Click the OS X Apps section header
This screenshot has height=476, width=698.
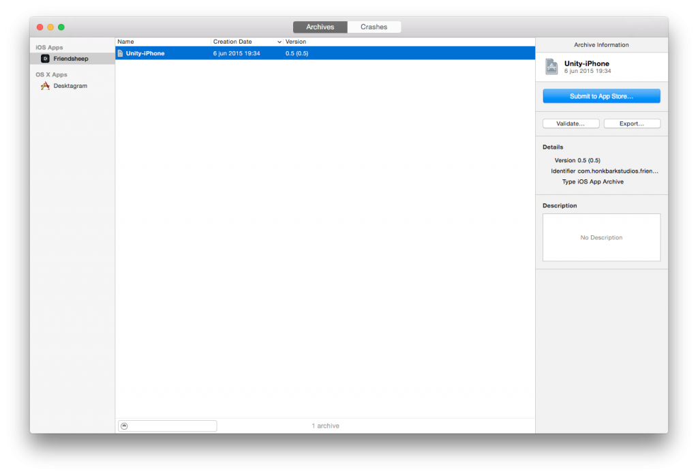[x=52, y=74]
